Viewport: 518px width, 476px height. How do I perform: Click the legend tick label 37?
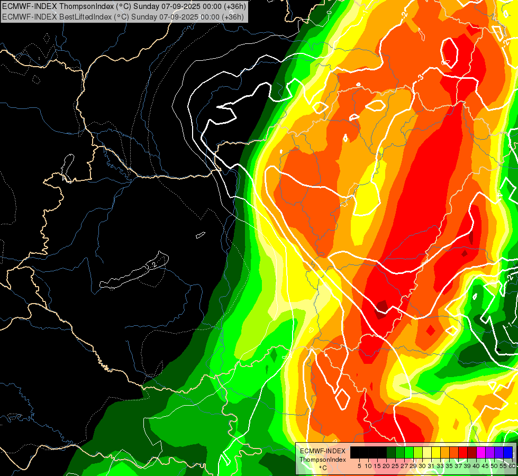tap(459, 466)
